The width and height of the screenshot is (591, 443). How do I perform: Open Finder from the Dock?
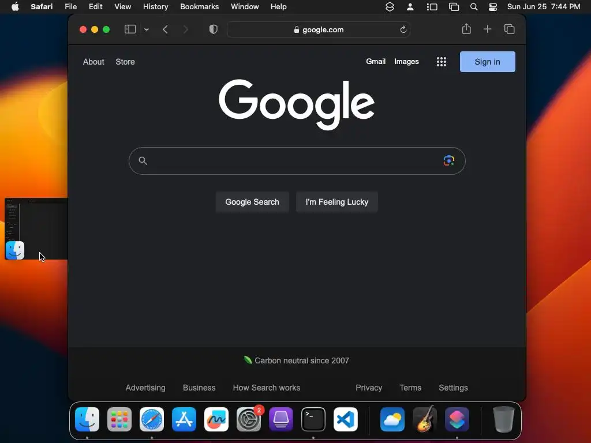87,419
